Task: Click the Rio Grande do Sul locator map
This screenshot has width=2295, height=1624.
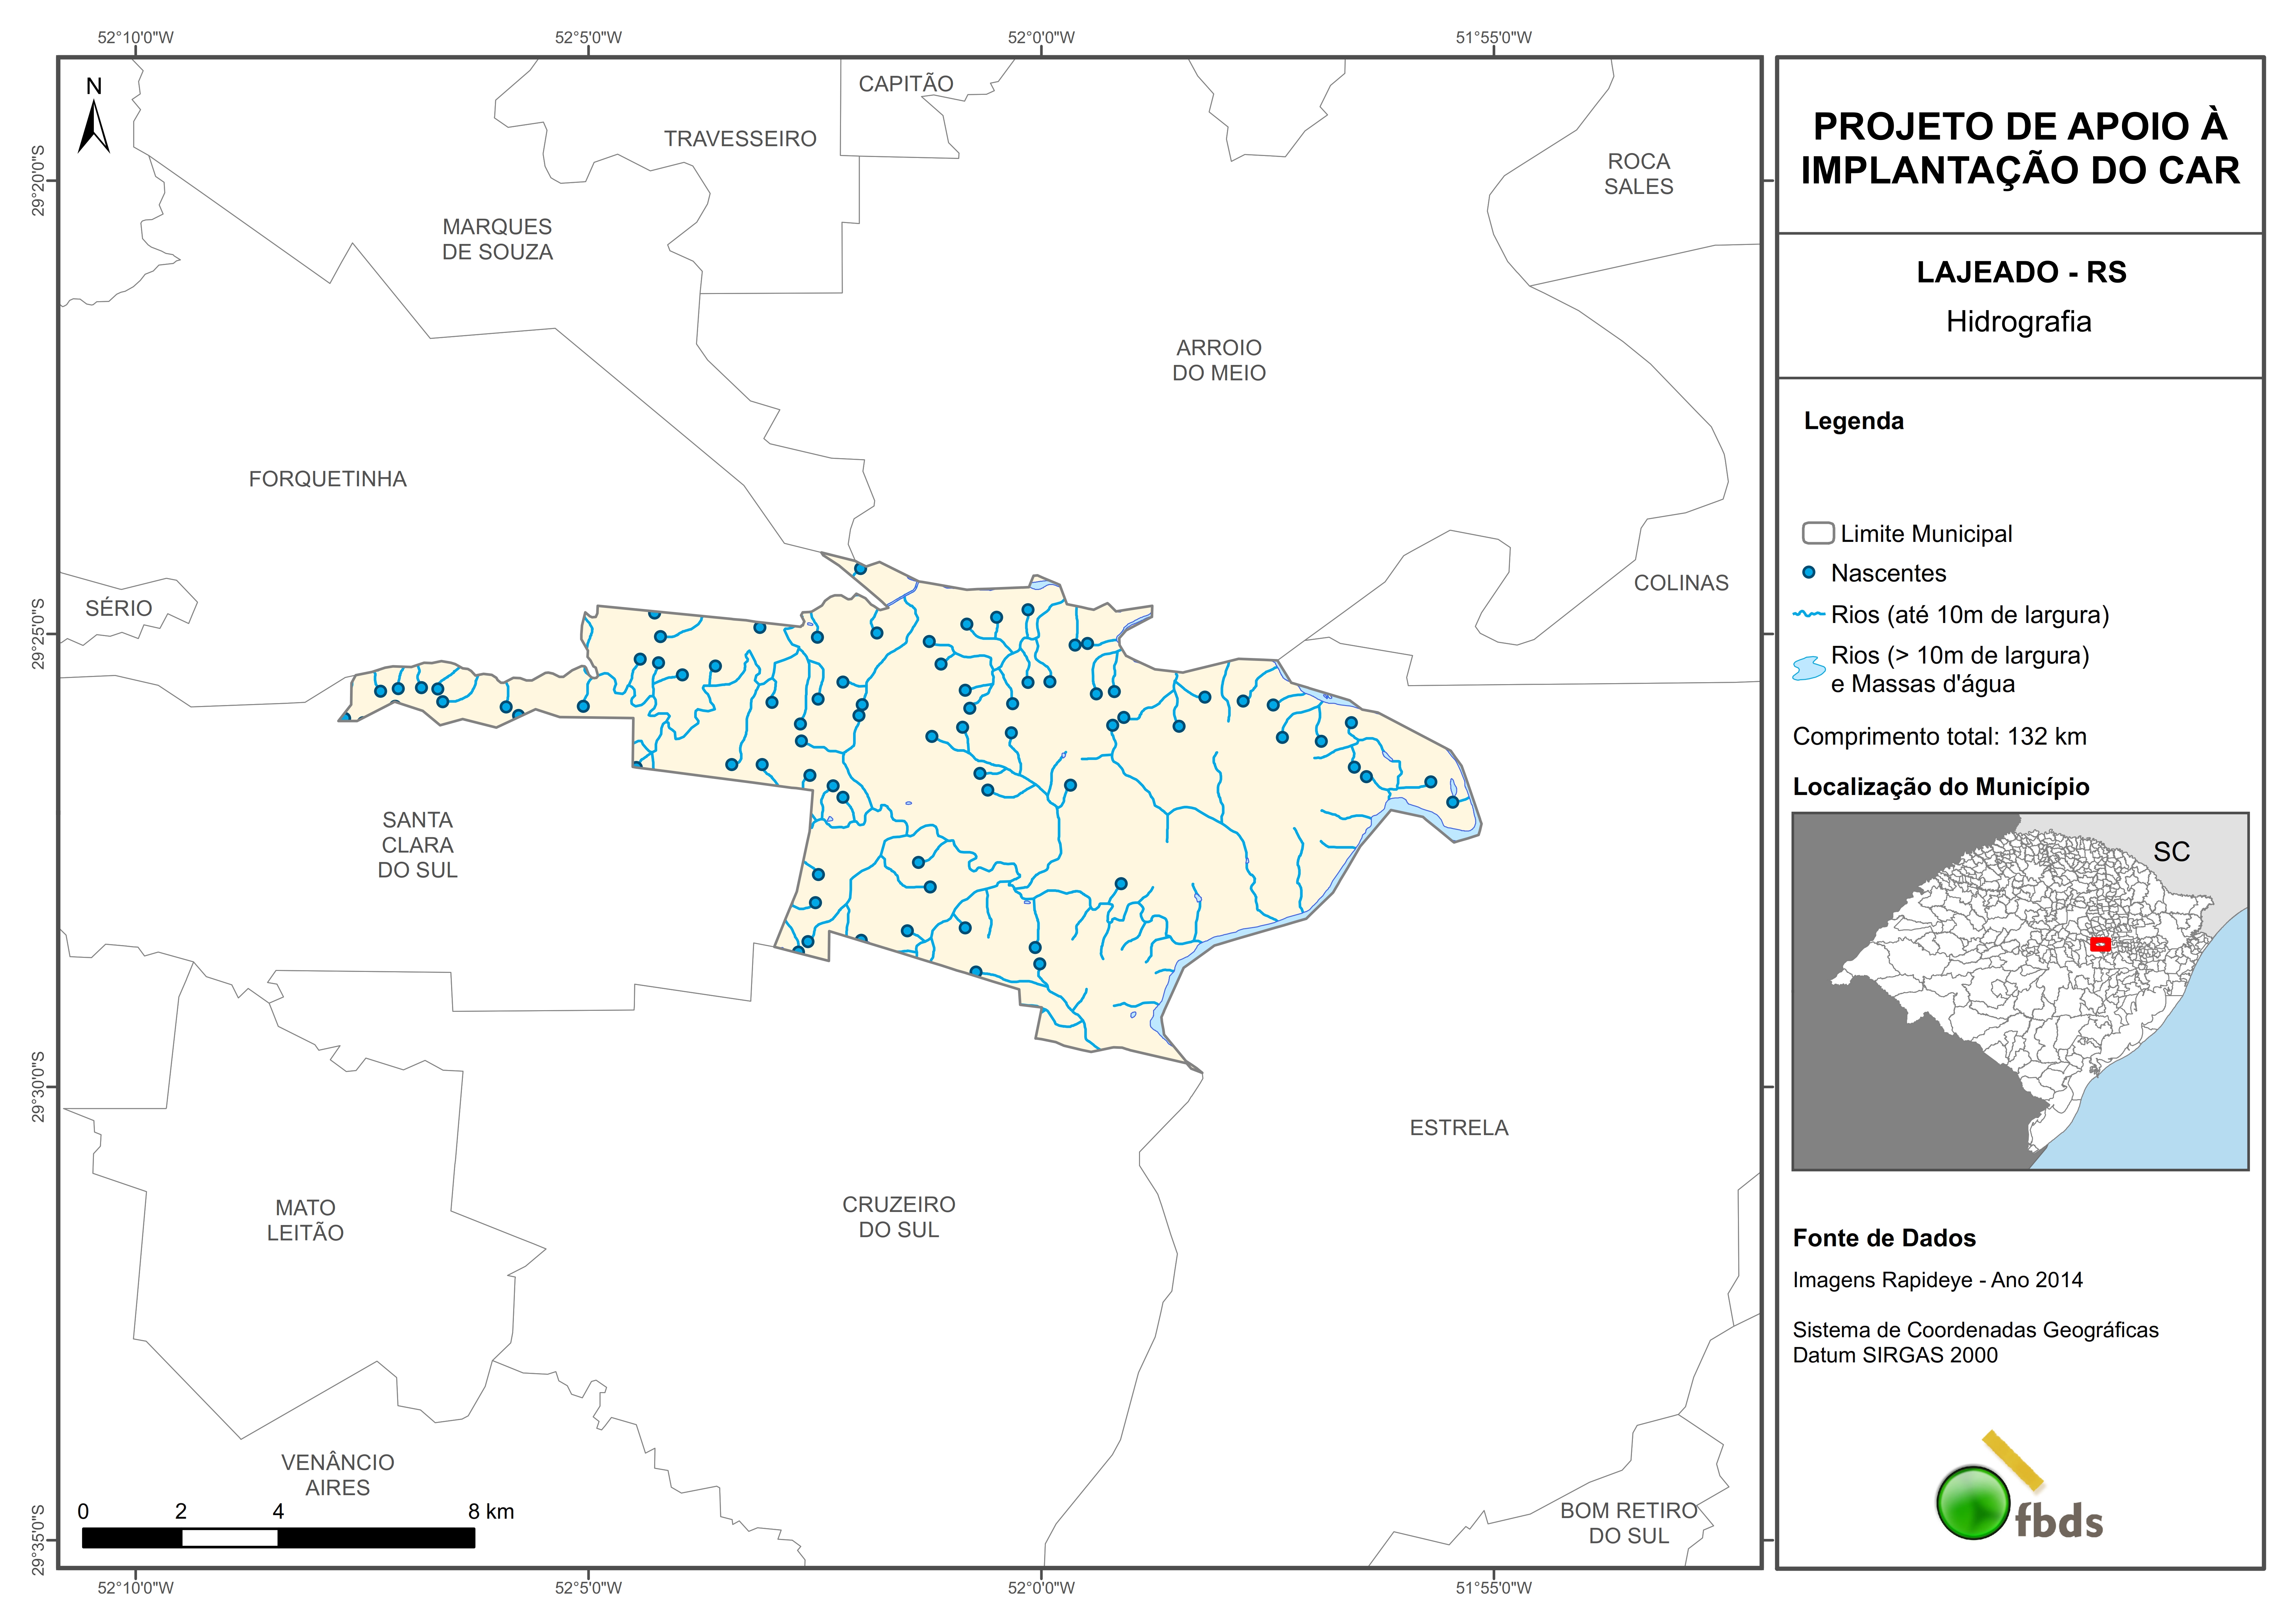Action: [x=2020, y=991]
